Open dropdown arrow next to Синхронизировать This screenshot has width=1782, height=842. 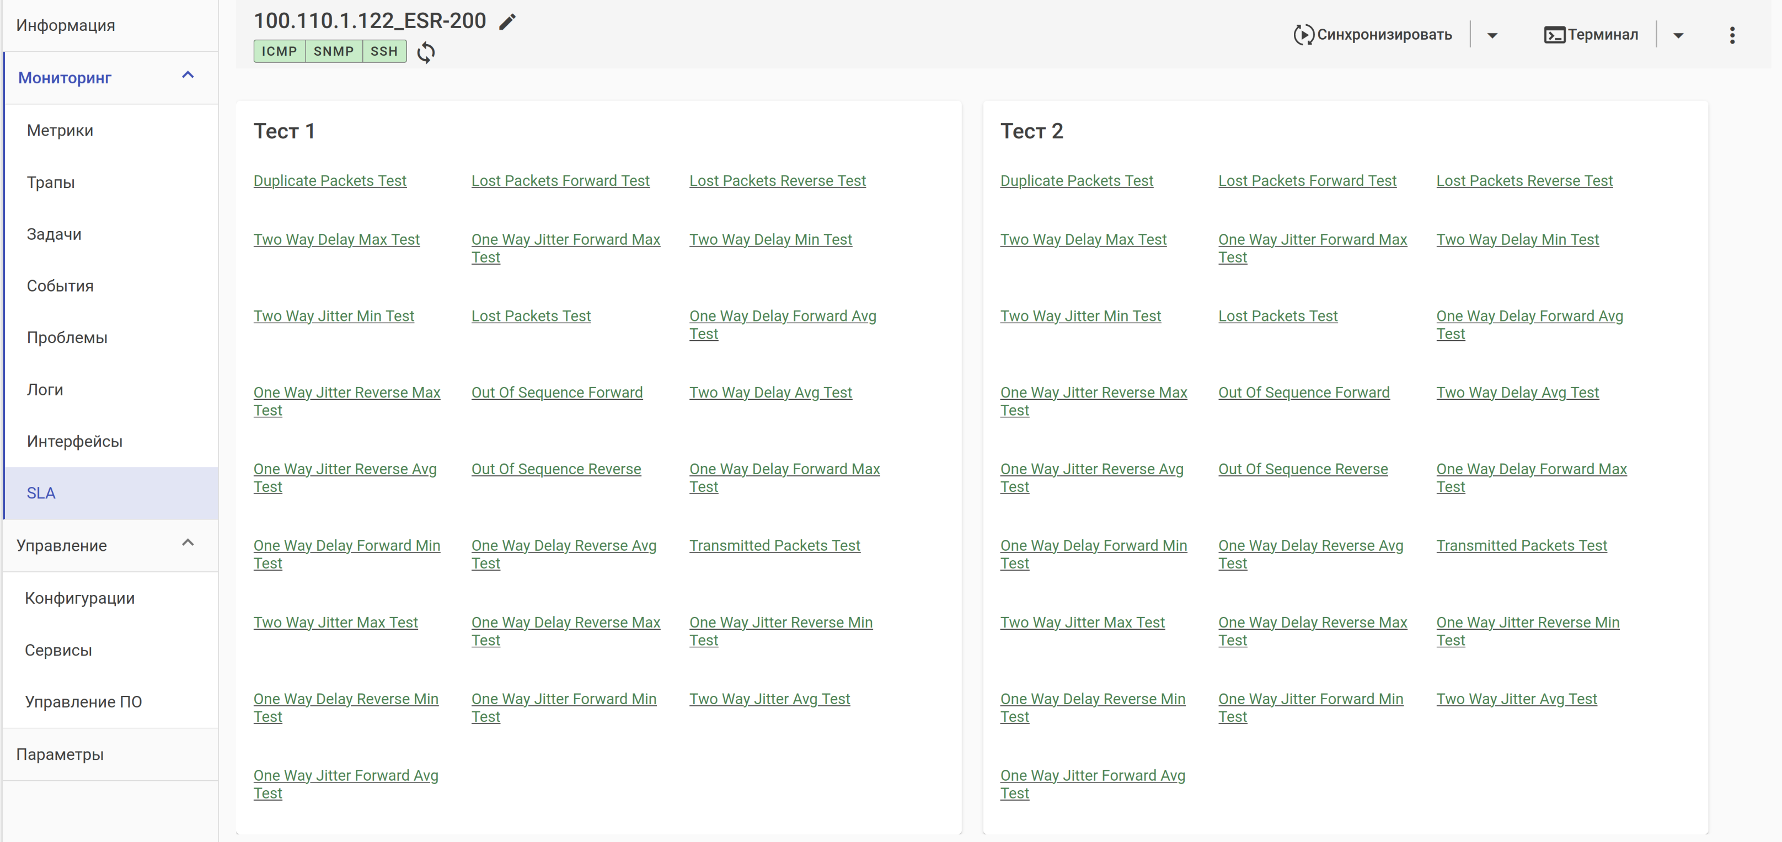click(x=1492, y=35)
